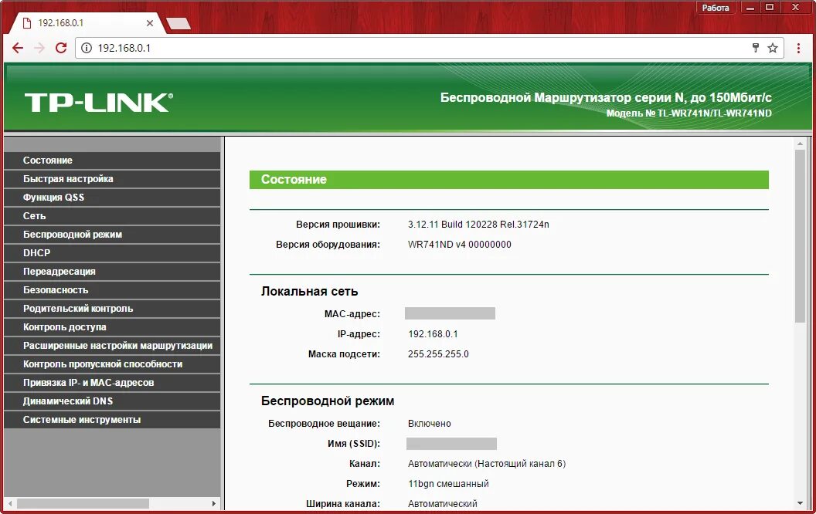
Task: Click the sidebar horizontal scrollbar thumb
Action: pos(83,504)
